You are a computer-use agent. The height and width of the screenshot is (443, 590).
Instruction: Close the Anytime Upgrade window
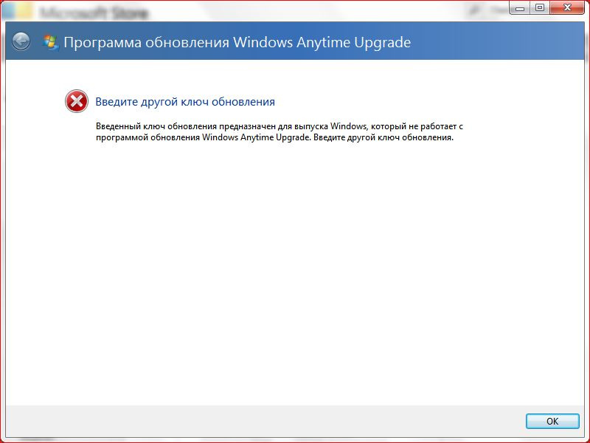566,7
